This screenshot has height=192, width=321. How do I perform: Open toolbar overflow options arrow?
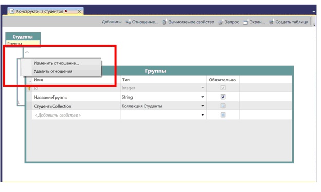pos(314,24)
